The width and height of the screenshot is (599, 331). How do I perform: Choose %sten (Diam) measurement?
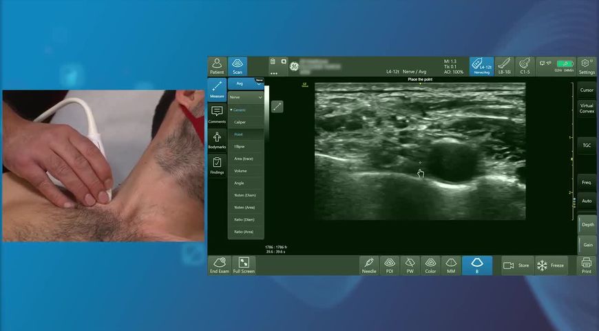[x=246, y=195]
